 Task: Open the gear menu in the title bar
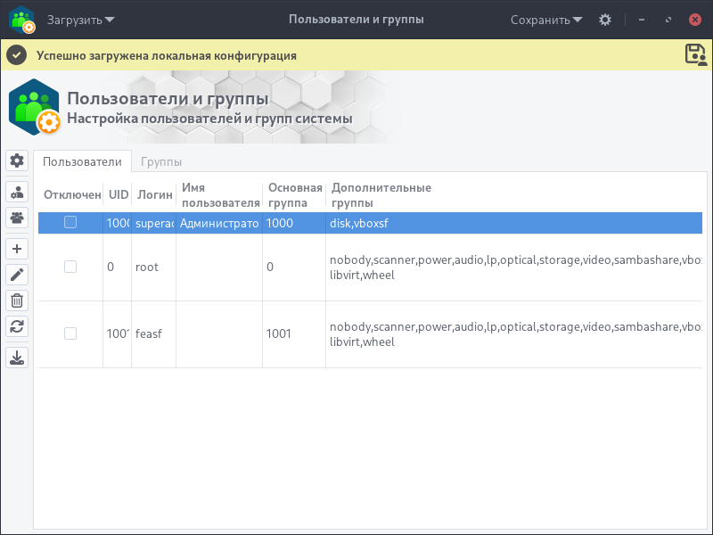pyautogui.click(x=605, y=20)
